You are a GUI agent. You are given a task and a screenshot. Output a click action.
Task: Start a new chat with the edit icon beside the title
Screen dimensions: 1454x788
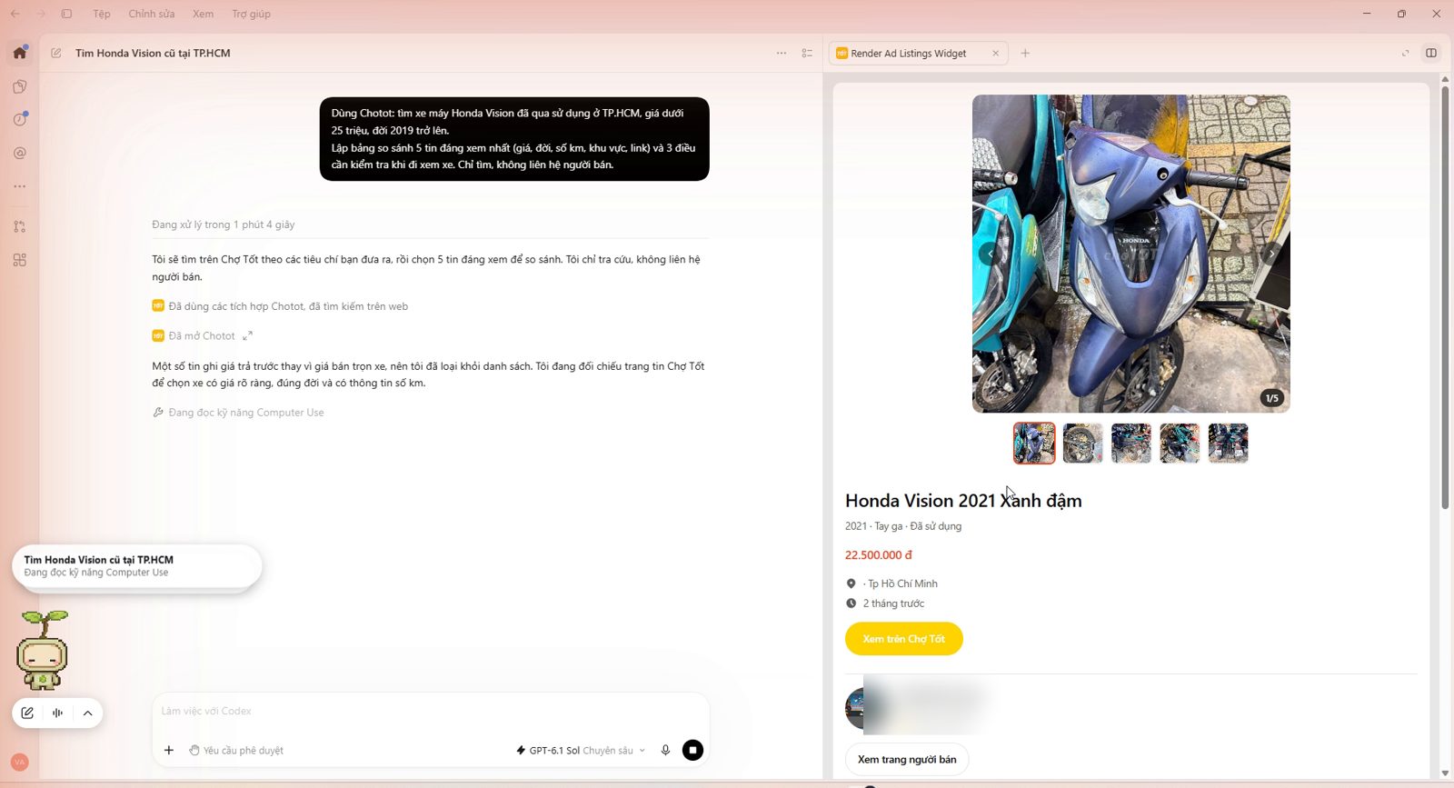click(x=56, y=54)
